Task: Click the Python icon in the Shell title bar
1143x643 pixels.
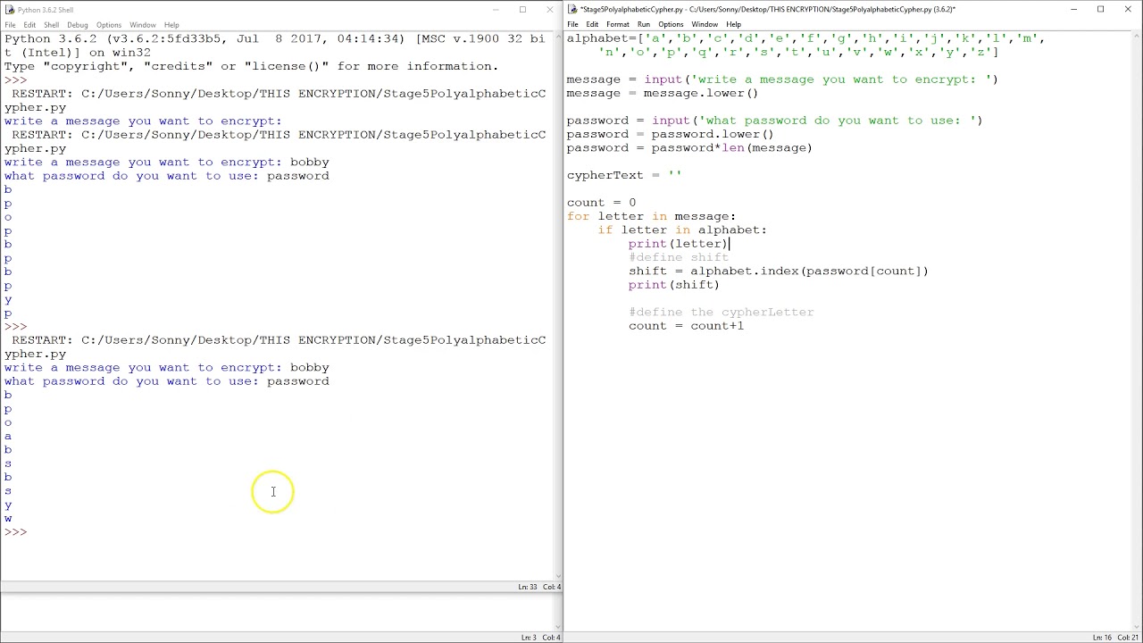Action: [10, 10]
